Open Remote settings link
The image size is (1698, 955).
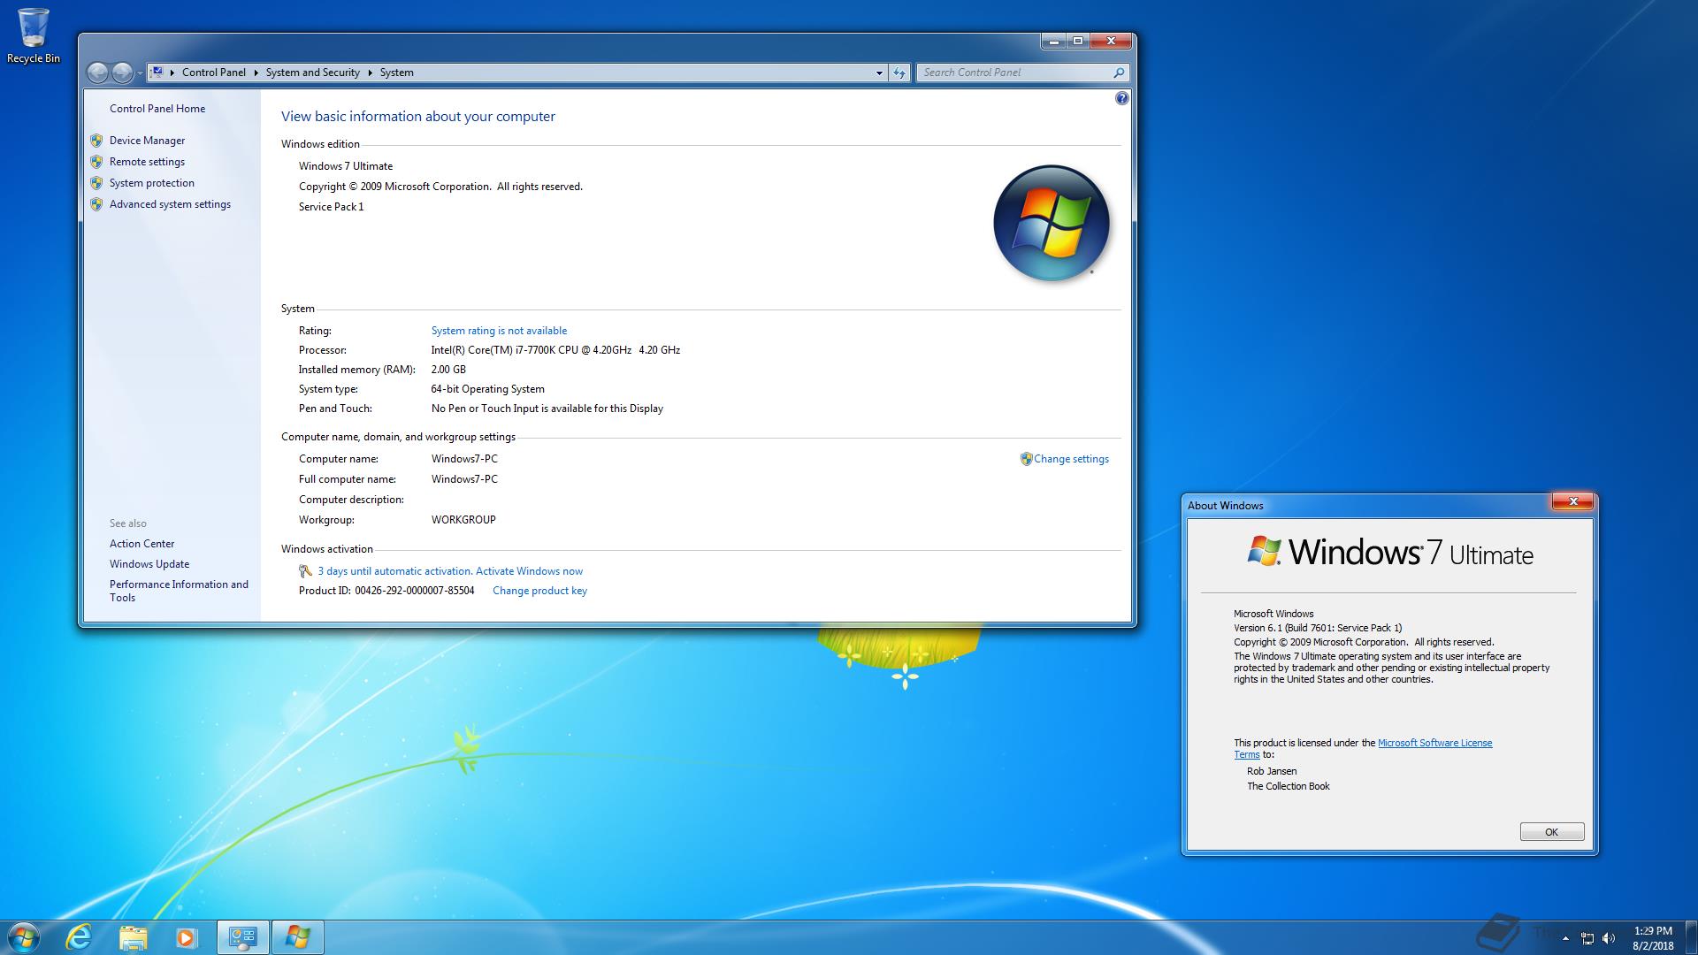[x=147, y=162]
